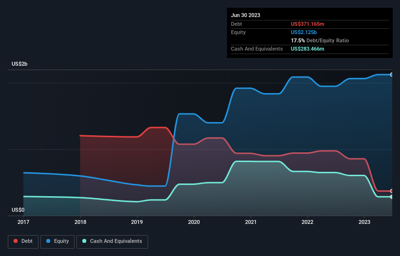Click the US$371.165m debt value
This screenshot has height=256, width=400.
pos(307,24)
